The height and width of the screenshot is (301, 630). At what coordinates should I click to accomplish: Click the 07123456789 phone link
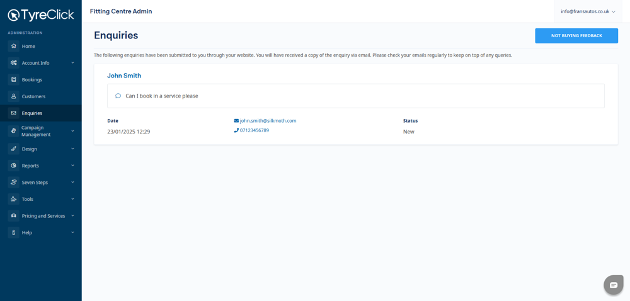(x=255, y=130)
